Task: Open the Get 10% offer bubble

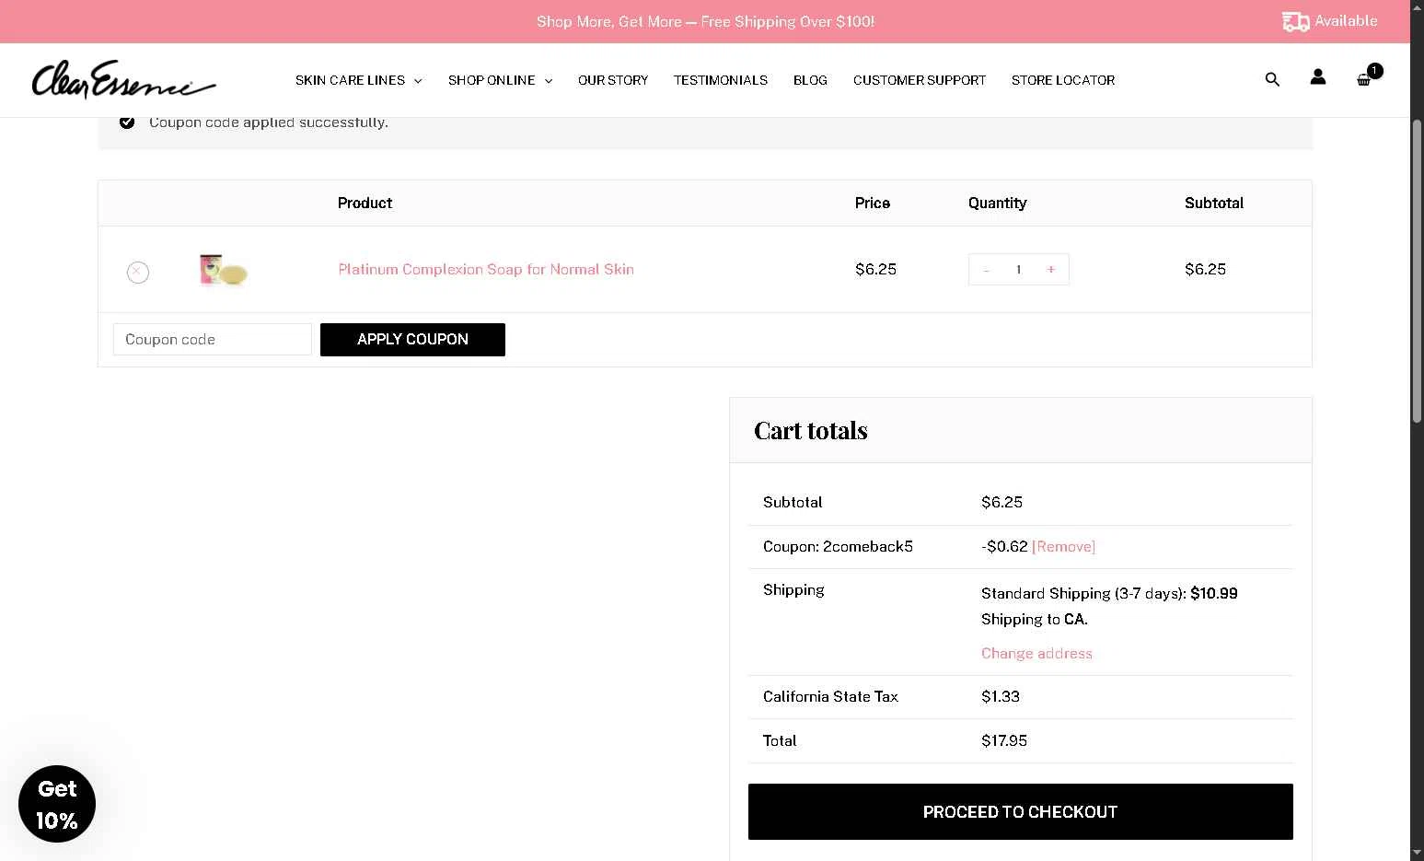Action: pos(57,804)
